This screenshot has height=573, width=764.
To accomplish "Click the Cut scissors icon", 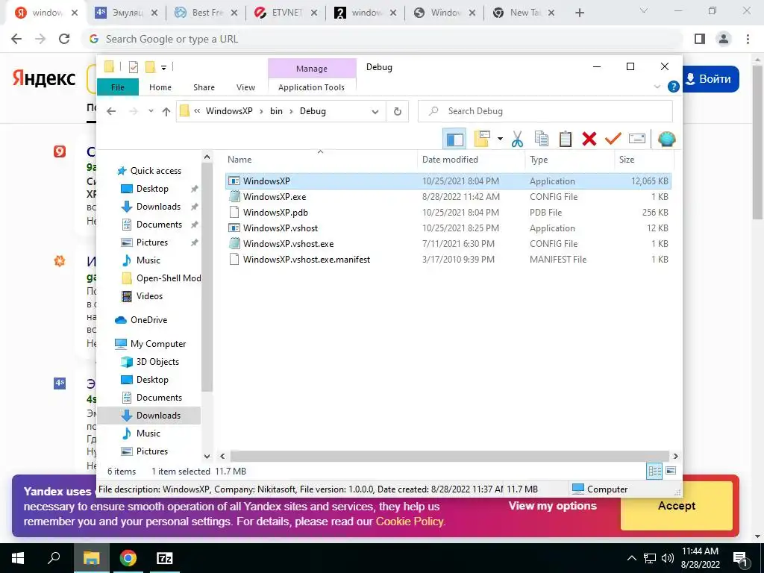I will [518, 140].
